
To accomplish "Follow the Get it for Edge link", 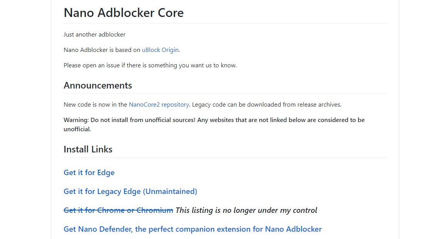I will point(89,173).
